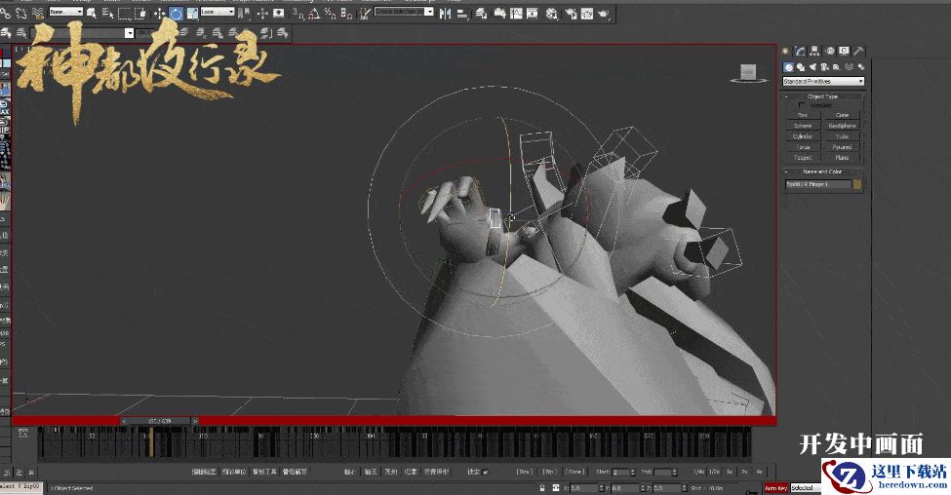Open the Utilities panel hammer icon
The width and height of the screenshot is (951, 495).
coord(858,51)
